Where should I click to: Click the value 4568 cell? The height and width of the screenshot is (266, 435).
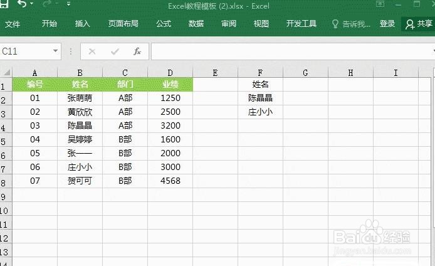click(x=170, y=181)
